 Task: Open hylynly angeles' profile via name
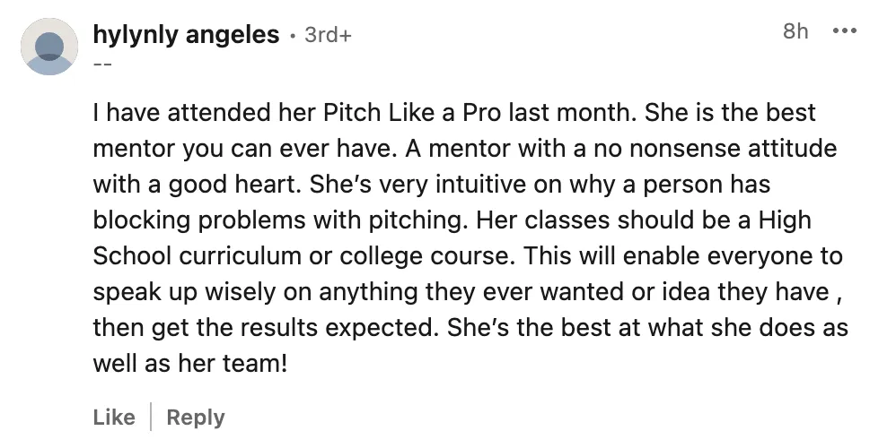(186, 35)
